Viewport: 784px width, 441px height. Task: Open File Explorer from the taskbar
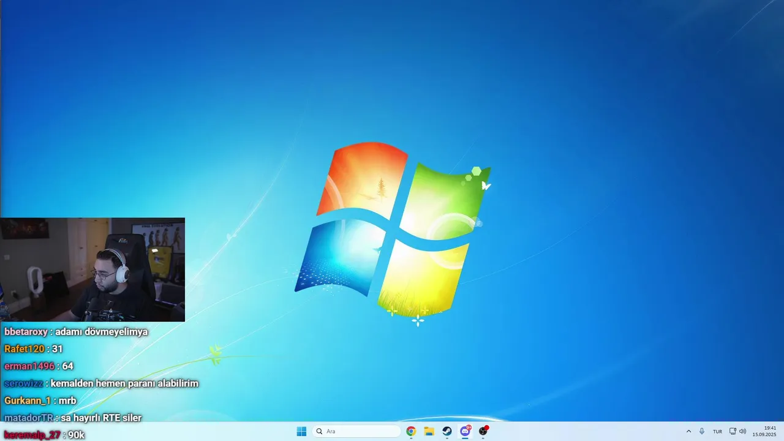pyautogui.click(x=429, y=431)
